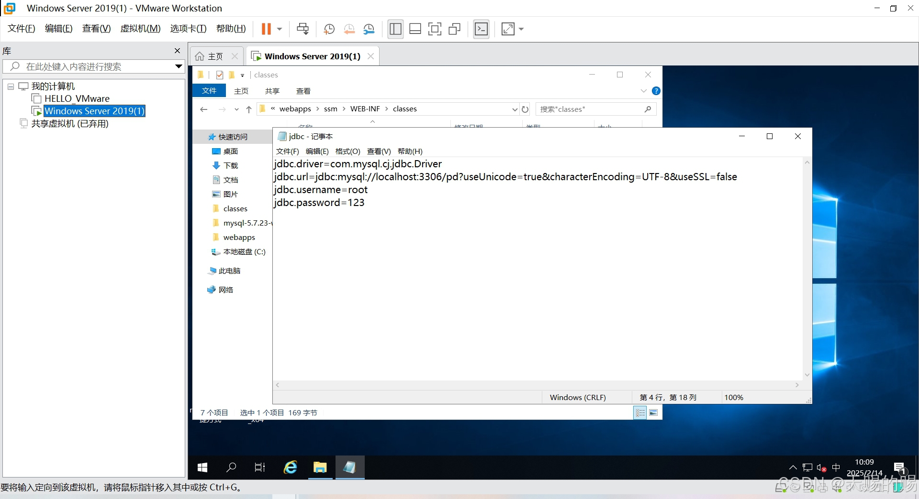
Task: Open the stretch display dropdown arrow
Action: point(521,29)
